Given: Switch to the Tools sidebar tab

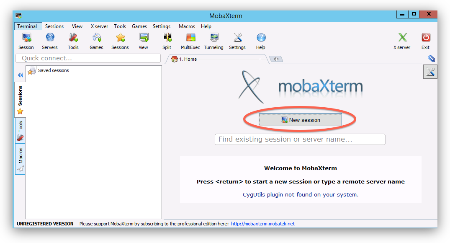Looking at the screenshot, I should pyautogui.click(x=20, y=131).
